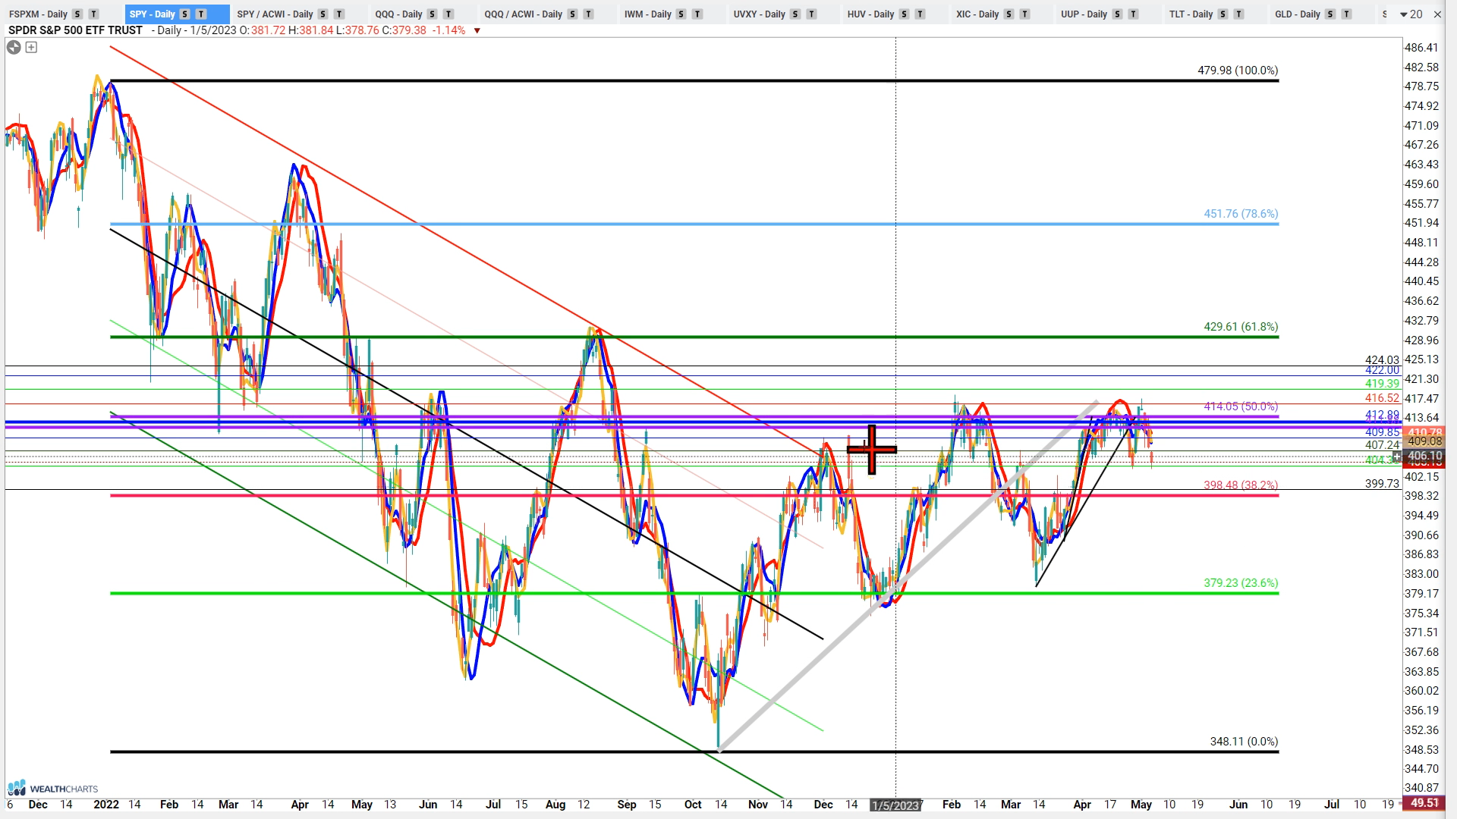Click the 486.41 price axis label
Screen dimensions: 1457x819
[x=1421, y=48]
